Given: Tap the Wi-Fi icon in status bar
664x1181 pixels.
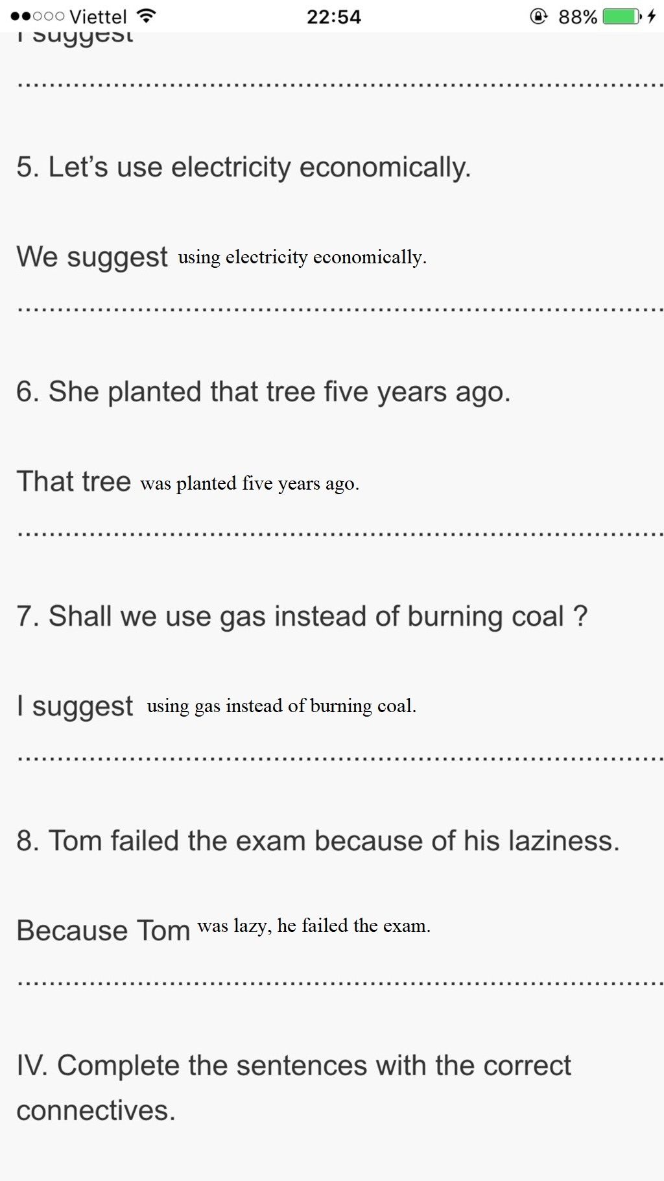Looking at the screenshot, I should point(147,16).
